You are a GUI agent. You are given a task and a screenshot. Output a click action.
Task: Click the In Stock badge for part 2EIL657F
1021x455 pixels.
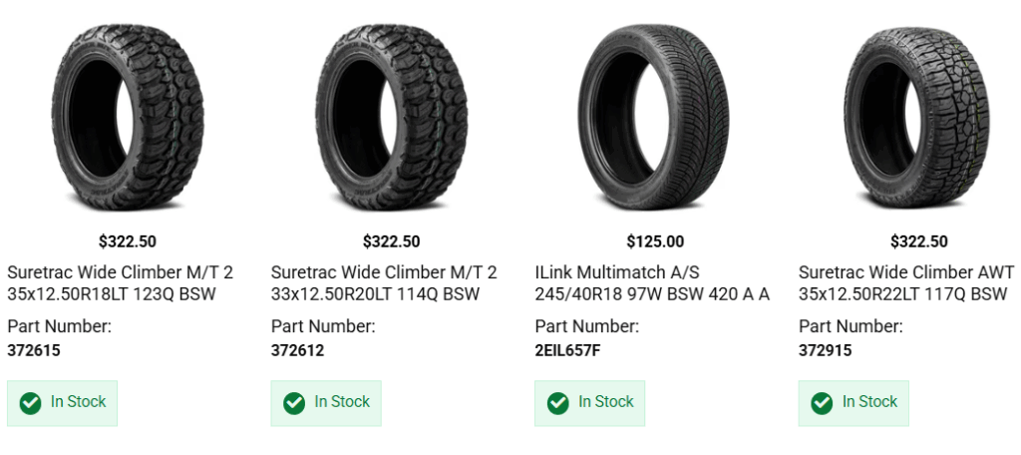coord(590,403)
